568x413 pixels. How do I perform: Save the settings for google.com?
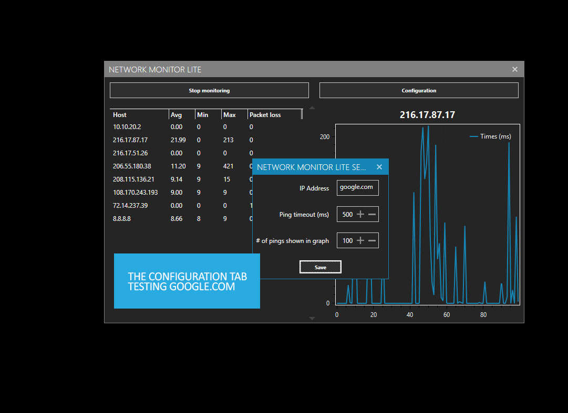tap(320, 267)
